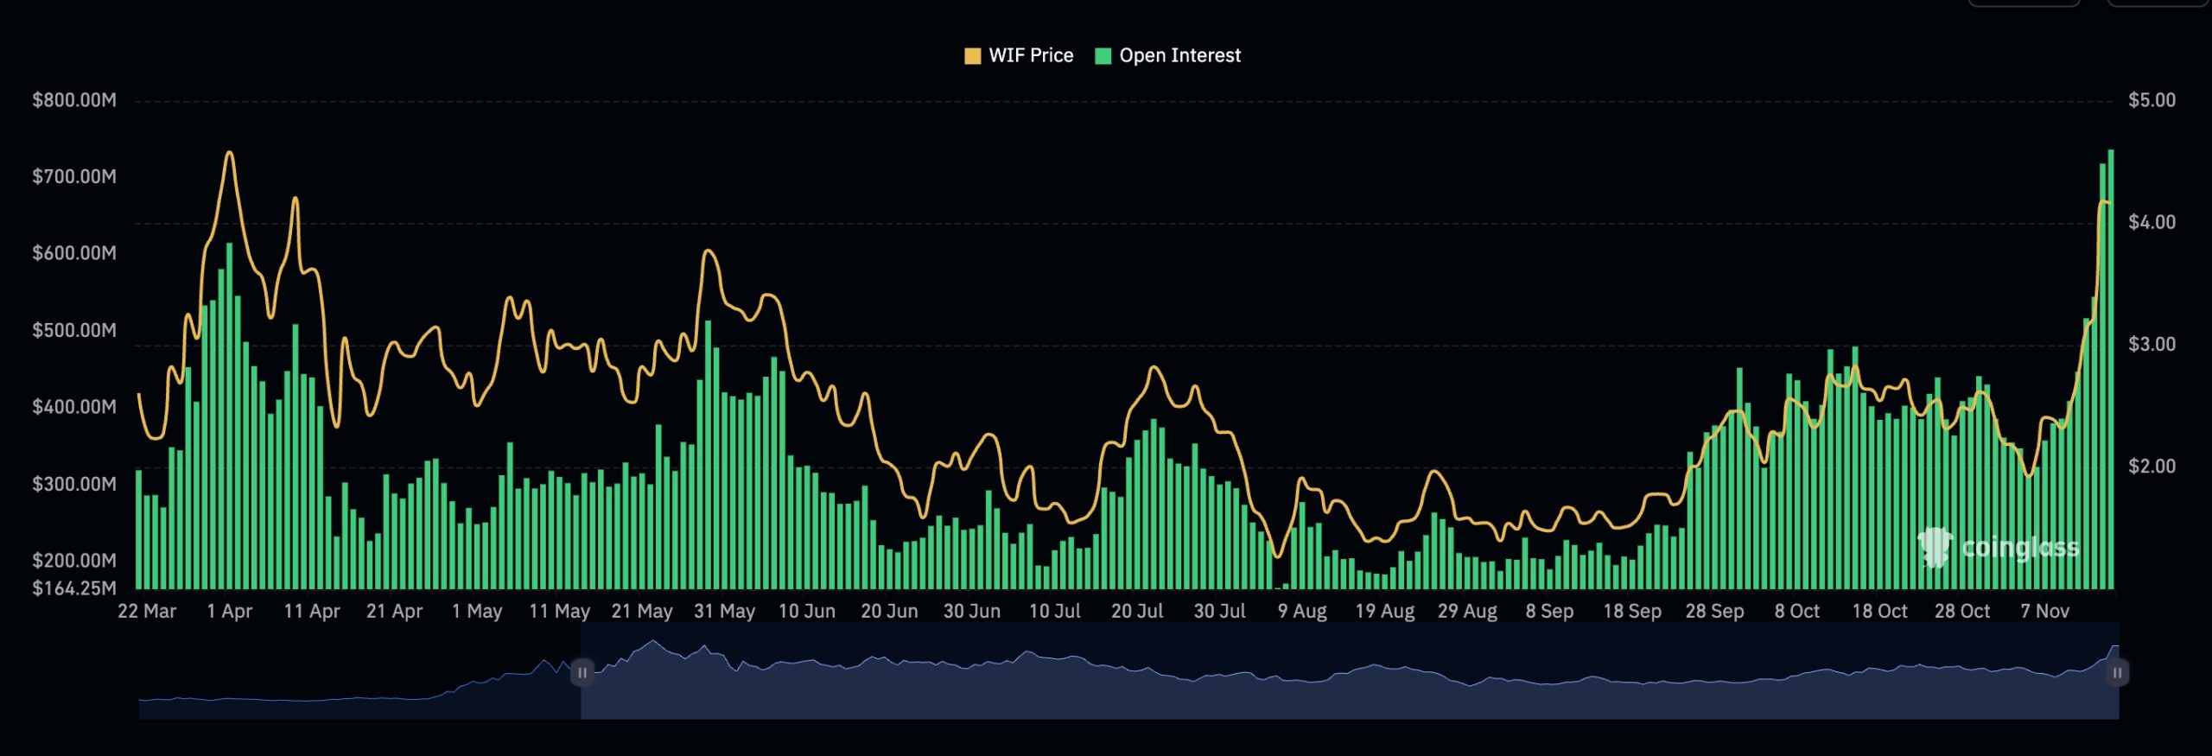Click the 21 Apr date label
The width and height of the screenshot is (2212, 756).
pyautogui.click(x=395, y=611)
